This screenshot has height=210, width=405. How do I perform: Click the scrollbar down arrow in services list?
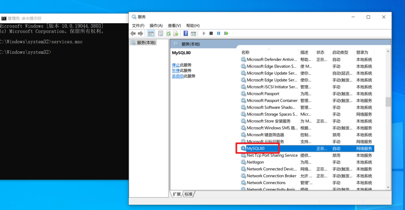pos(388,187)
